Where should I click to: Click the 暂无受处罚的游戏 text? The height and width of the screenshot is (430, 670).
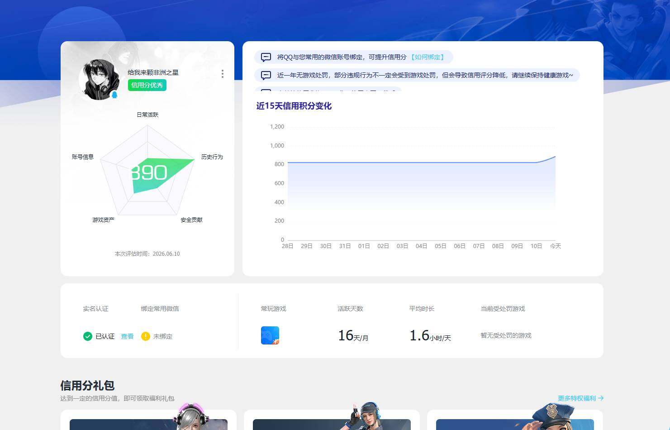506,335
